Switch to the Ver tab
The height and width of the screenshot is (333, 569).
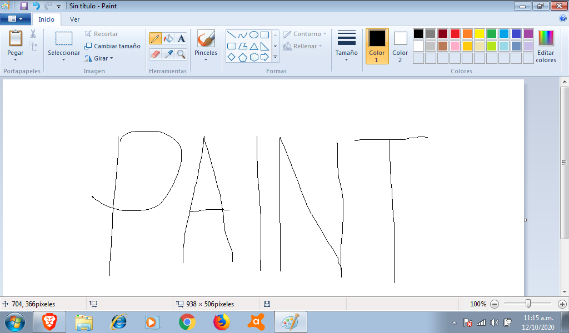click(x=75, y=19)
